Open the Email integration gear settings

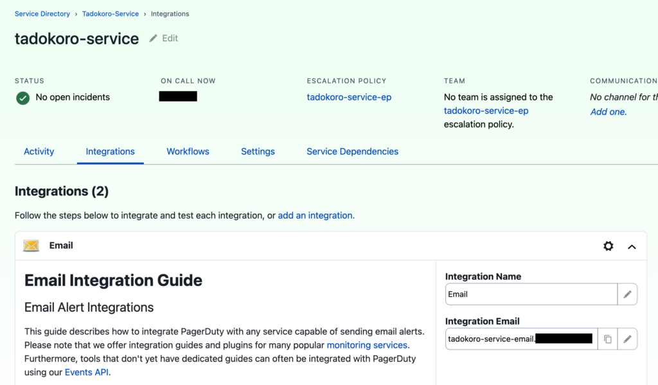[608, 246]
